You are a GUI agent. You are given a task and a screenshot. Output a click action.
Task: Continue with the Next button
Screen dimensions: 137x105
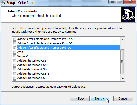click(x=100, y=99)
